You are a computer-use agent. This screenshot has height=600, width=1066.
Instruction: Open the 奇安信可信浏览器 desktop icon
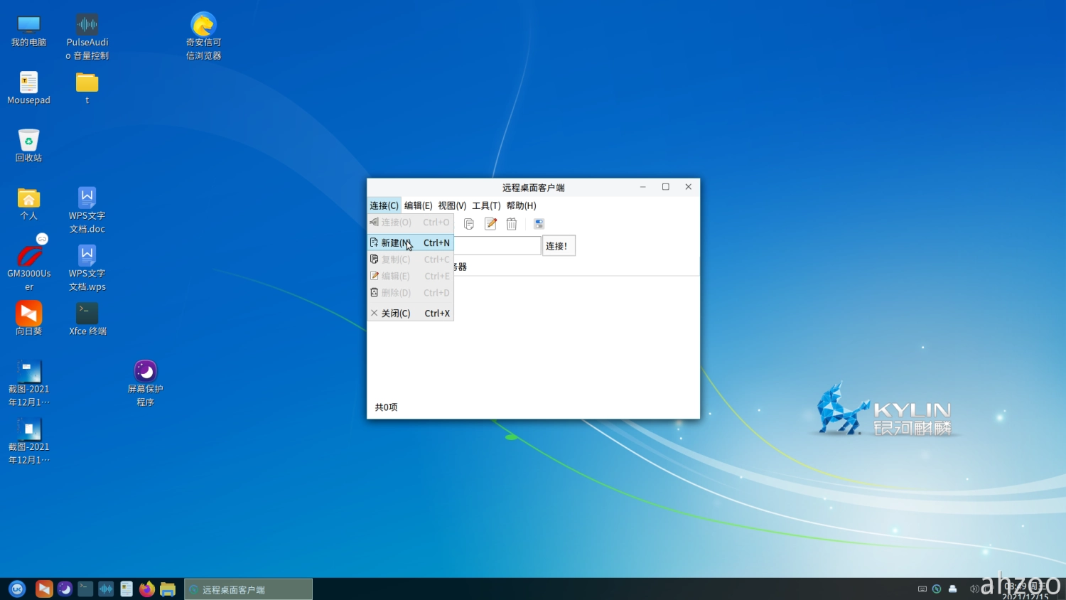(203, 26)
